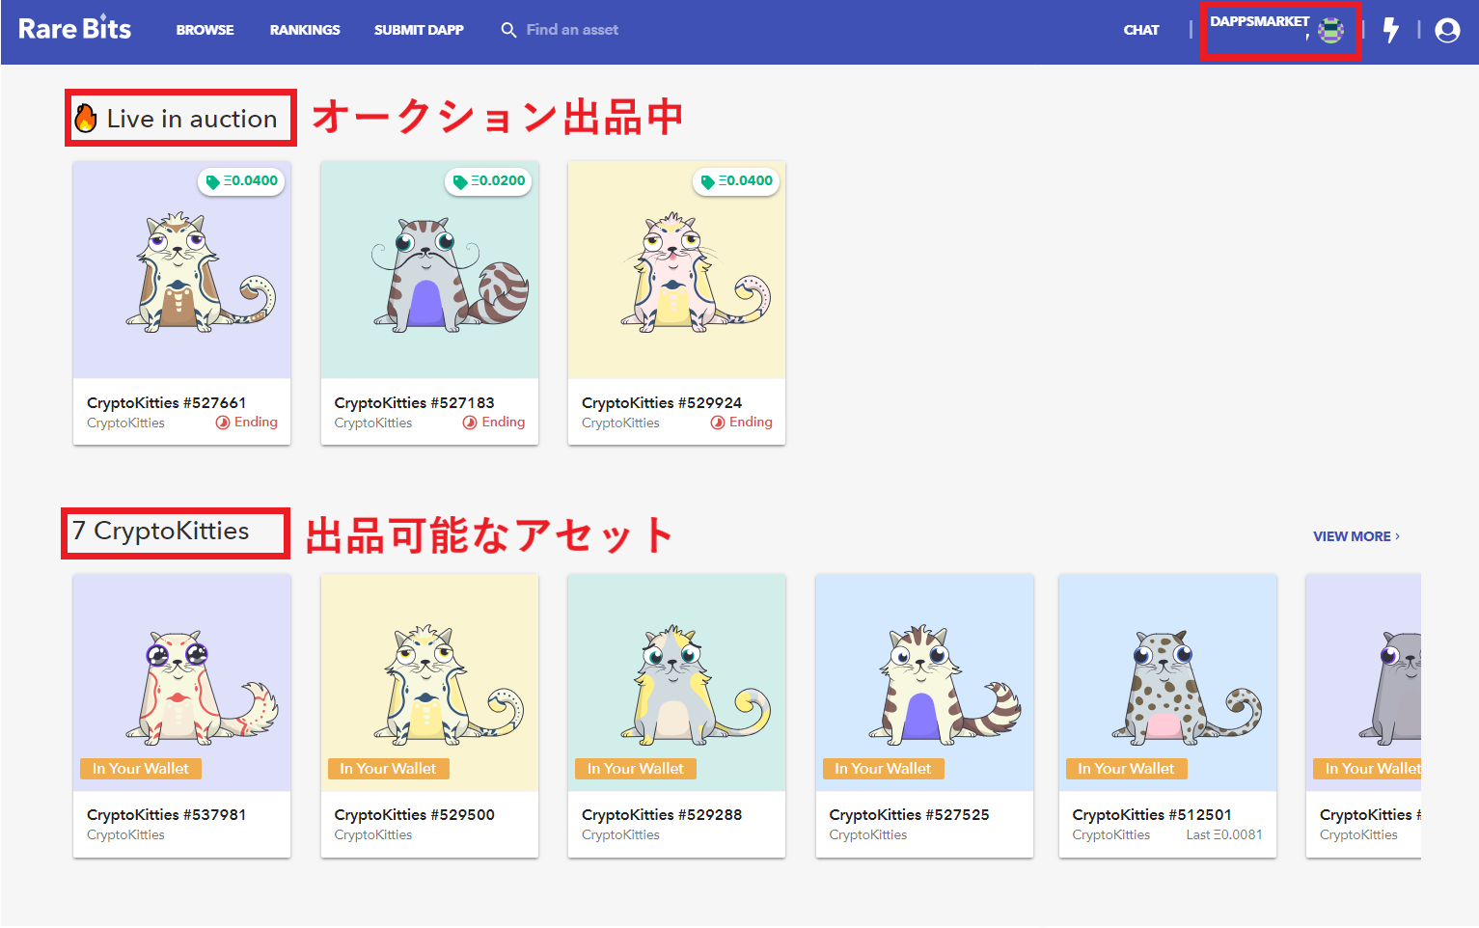Click the lightning bolt activity icon
The height and width of the screenshot is (928, 1479).
pos(1391,30)
